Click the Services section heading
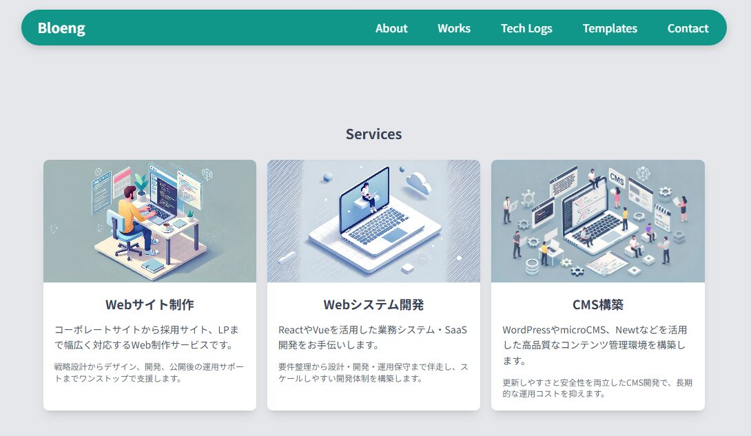Image resolution: width=751 pixels, height=436 pixels. coord(373,134)
